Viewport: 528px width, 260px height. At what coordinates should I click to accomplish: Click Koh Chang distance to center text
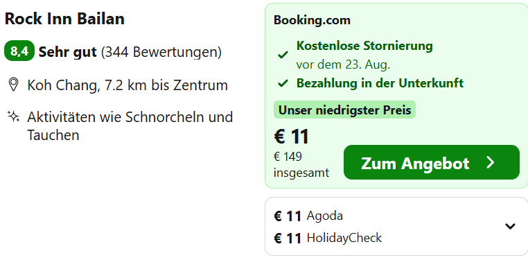[x=127, y=85]
